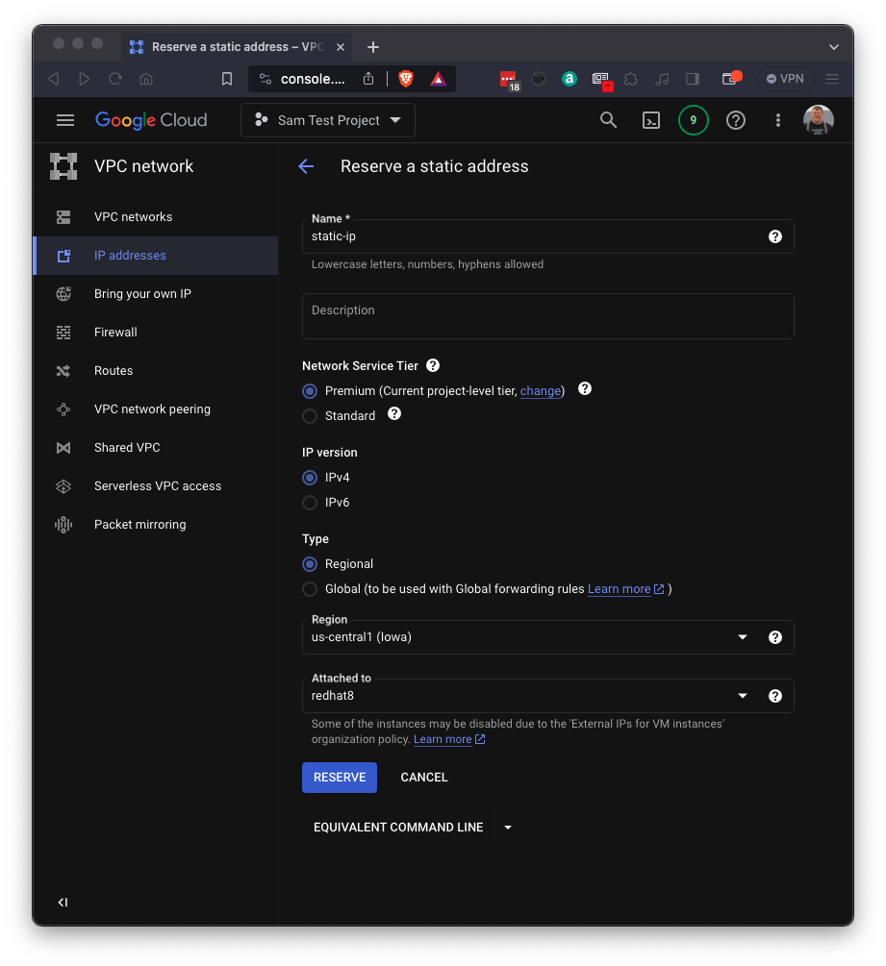Open the three-dot settings menu
886x966 pixels.
pos(778,120)
